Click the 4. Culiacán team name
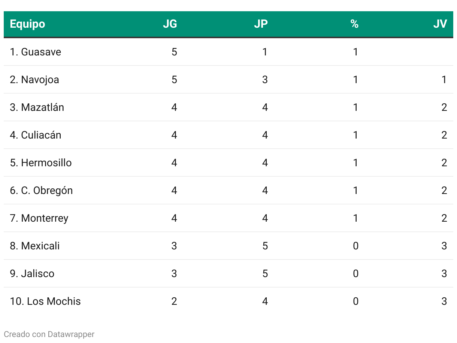The width and height of the screenshot is (457, 343). [36, 135]
